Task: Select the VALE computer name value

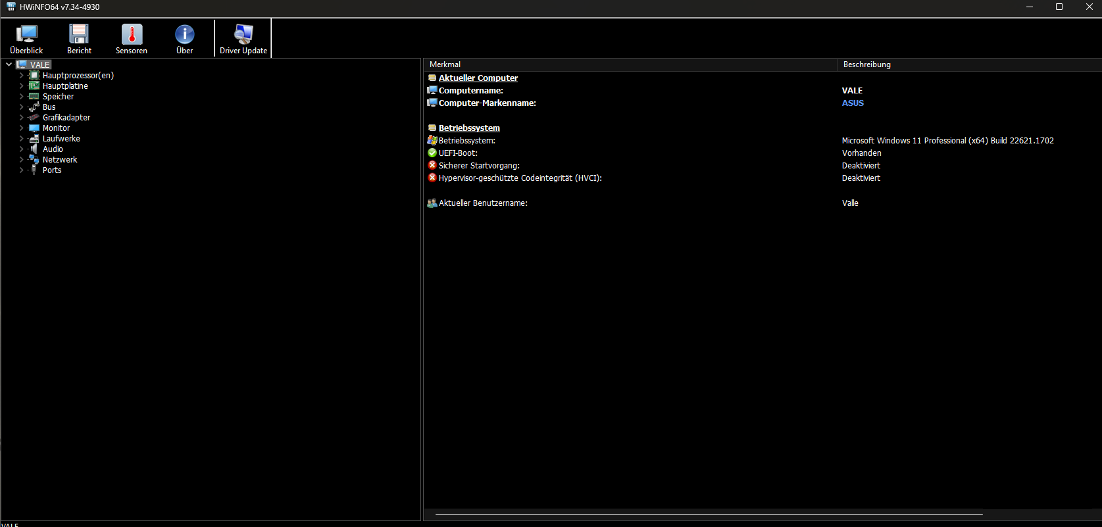Action: [852, 90]
